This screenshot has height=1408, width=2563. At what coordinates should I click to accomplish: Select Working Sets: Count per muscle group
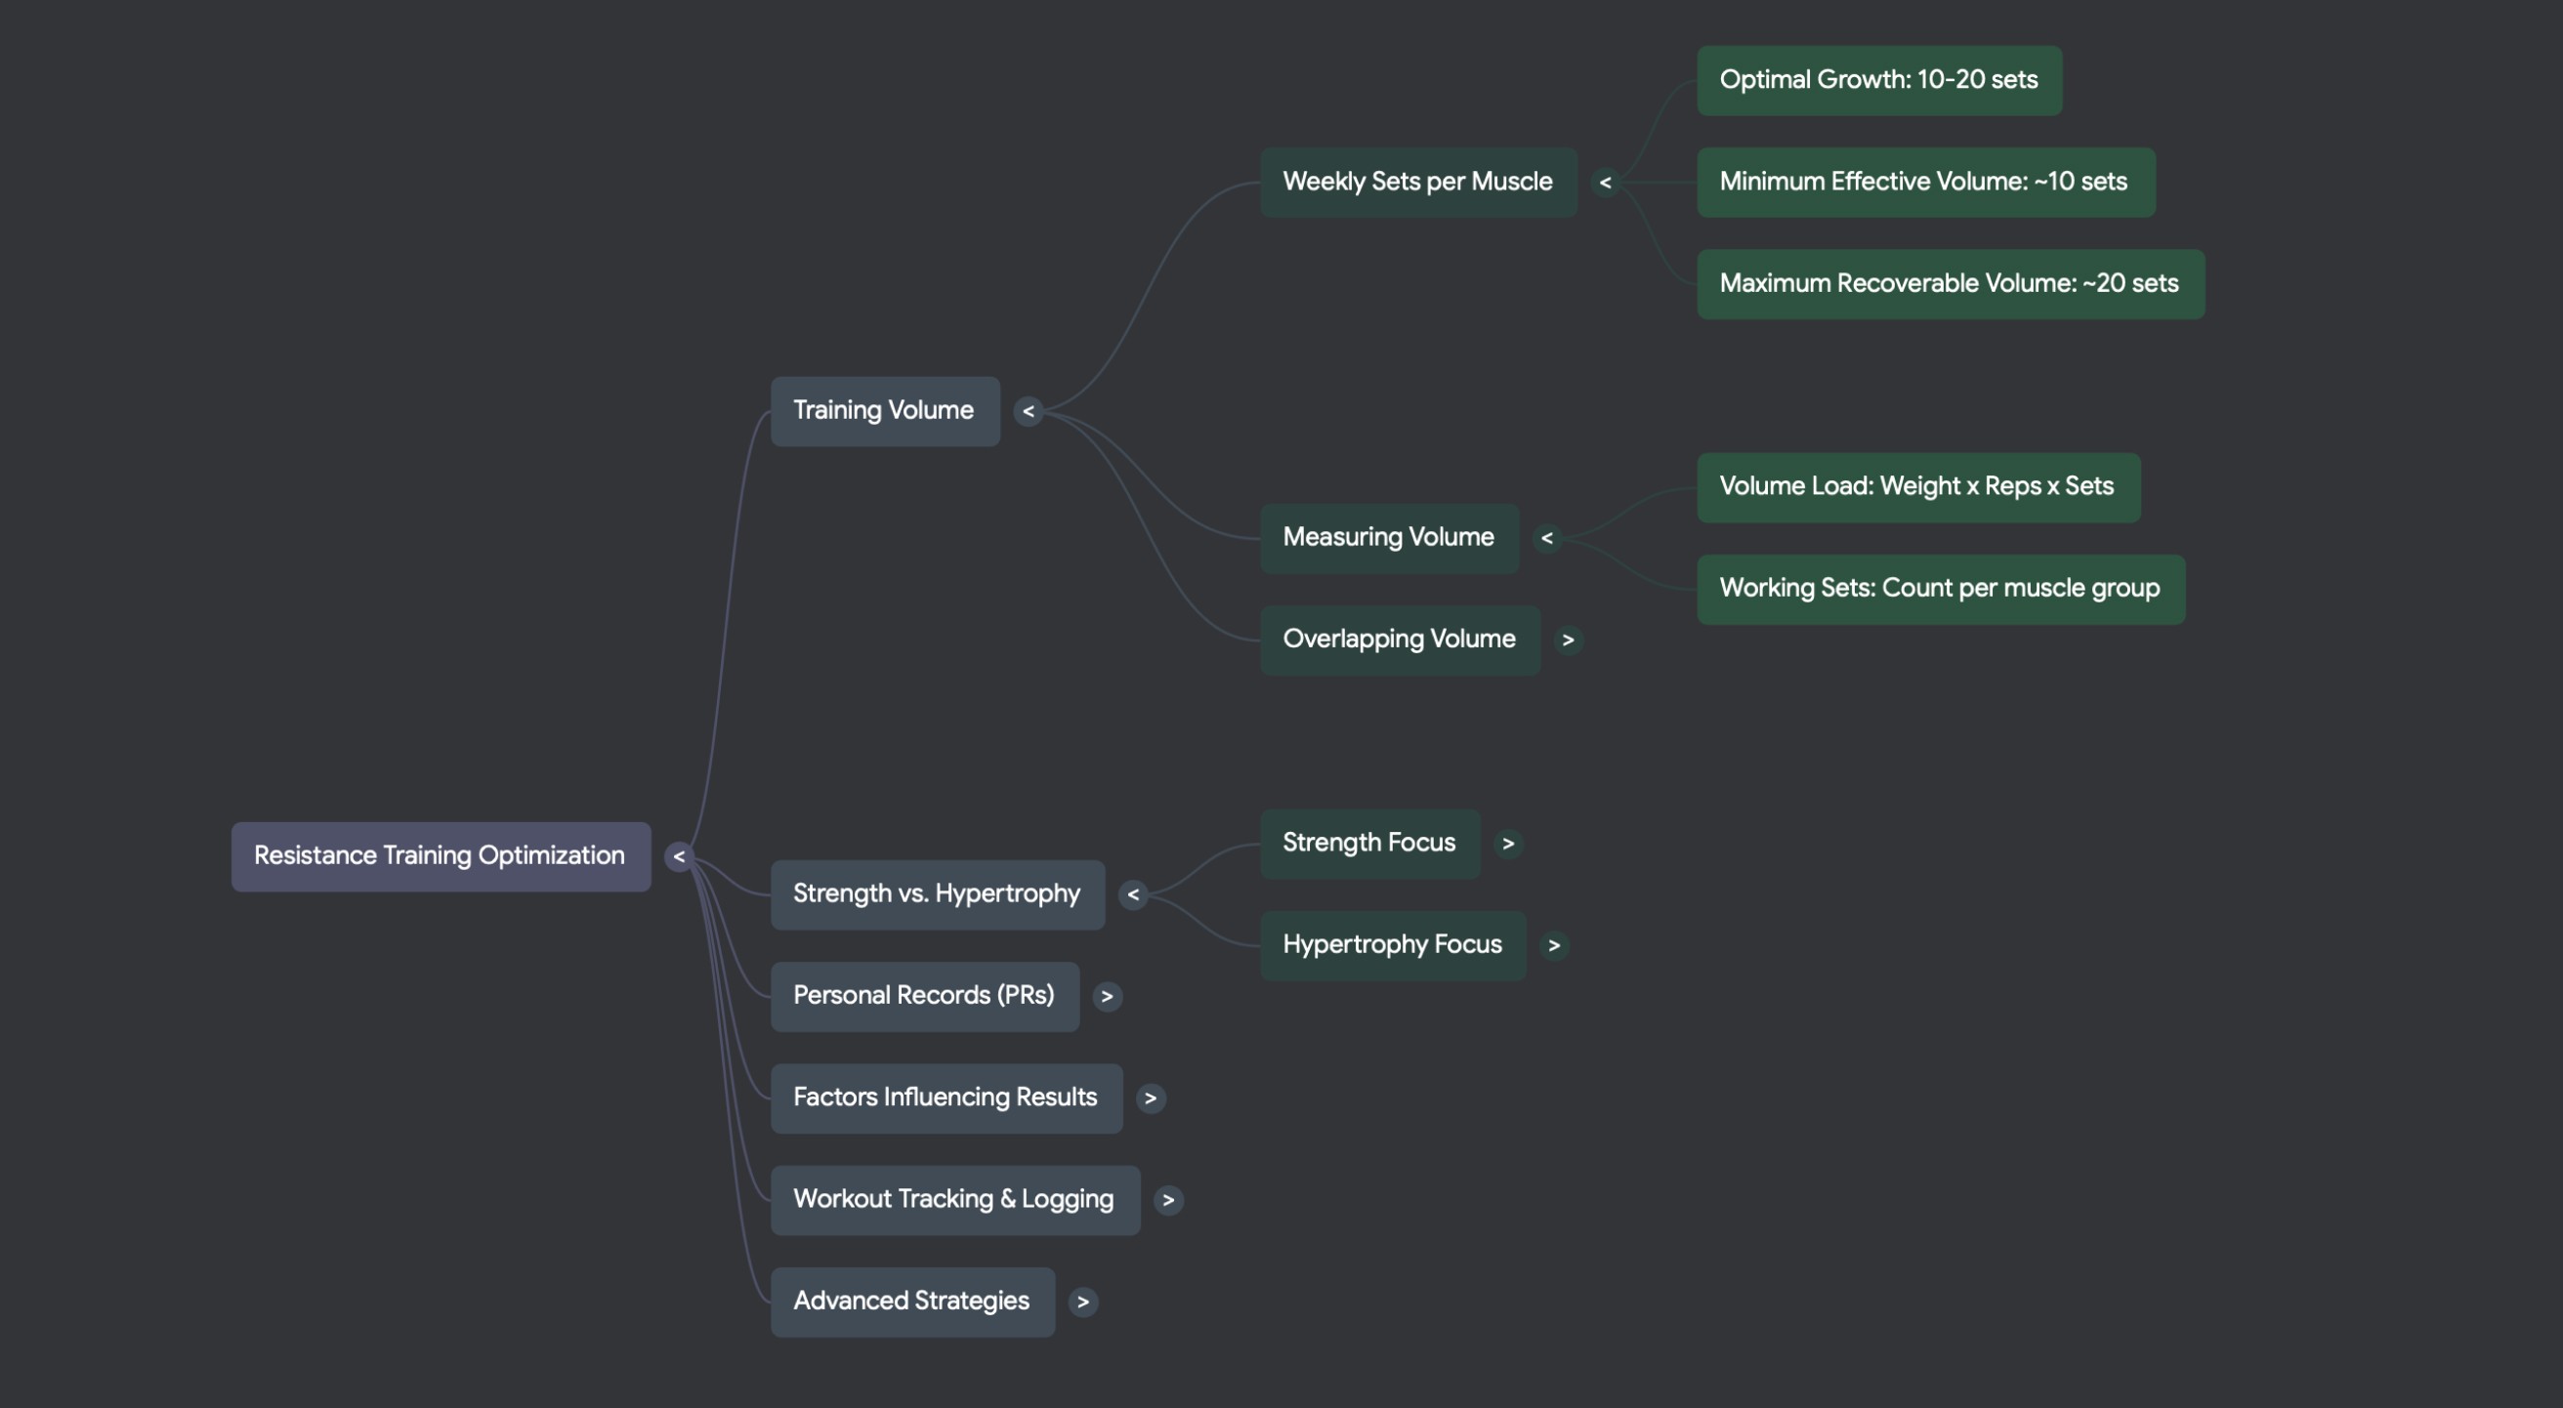(x=1939, y=589)
